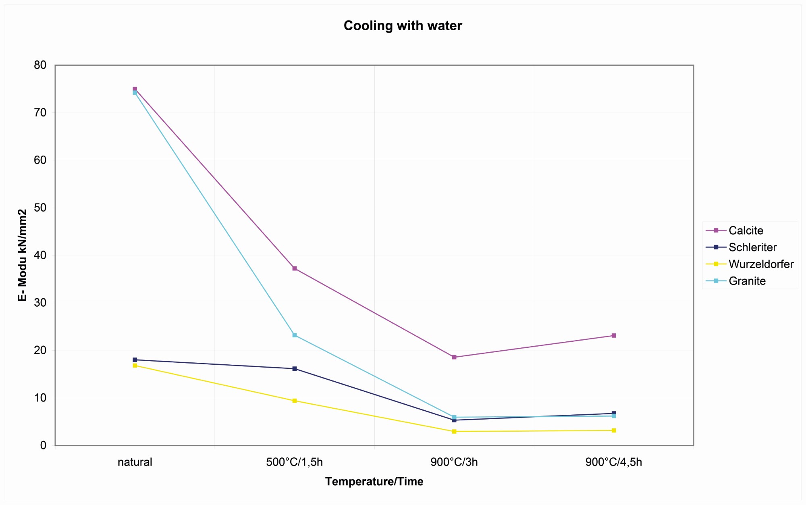Click the 80 tick label on y-axis

click(40, 65)
